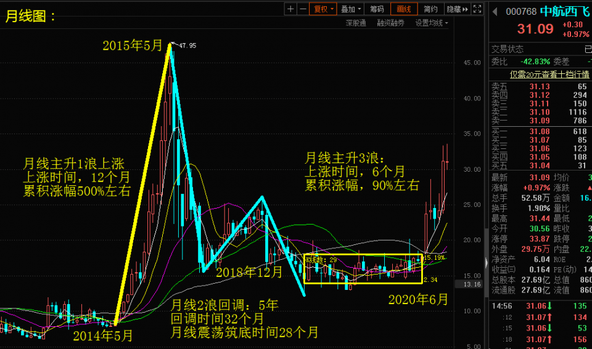Select the 深股通 tab
This screenshot has width=592, height=349.
pos(356,23)
